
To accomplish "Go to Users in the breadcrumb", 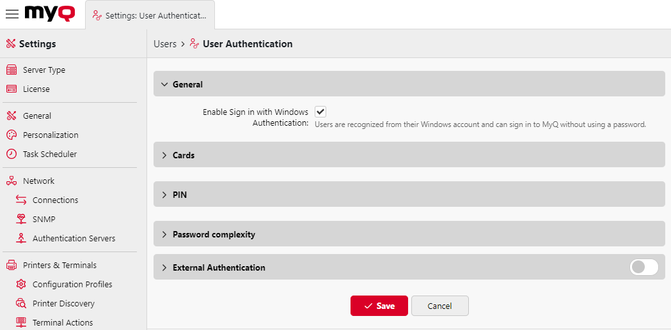I will point(164,44).
